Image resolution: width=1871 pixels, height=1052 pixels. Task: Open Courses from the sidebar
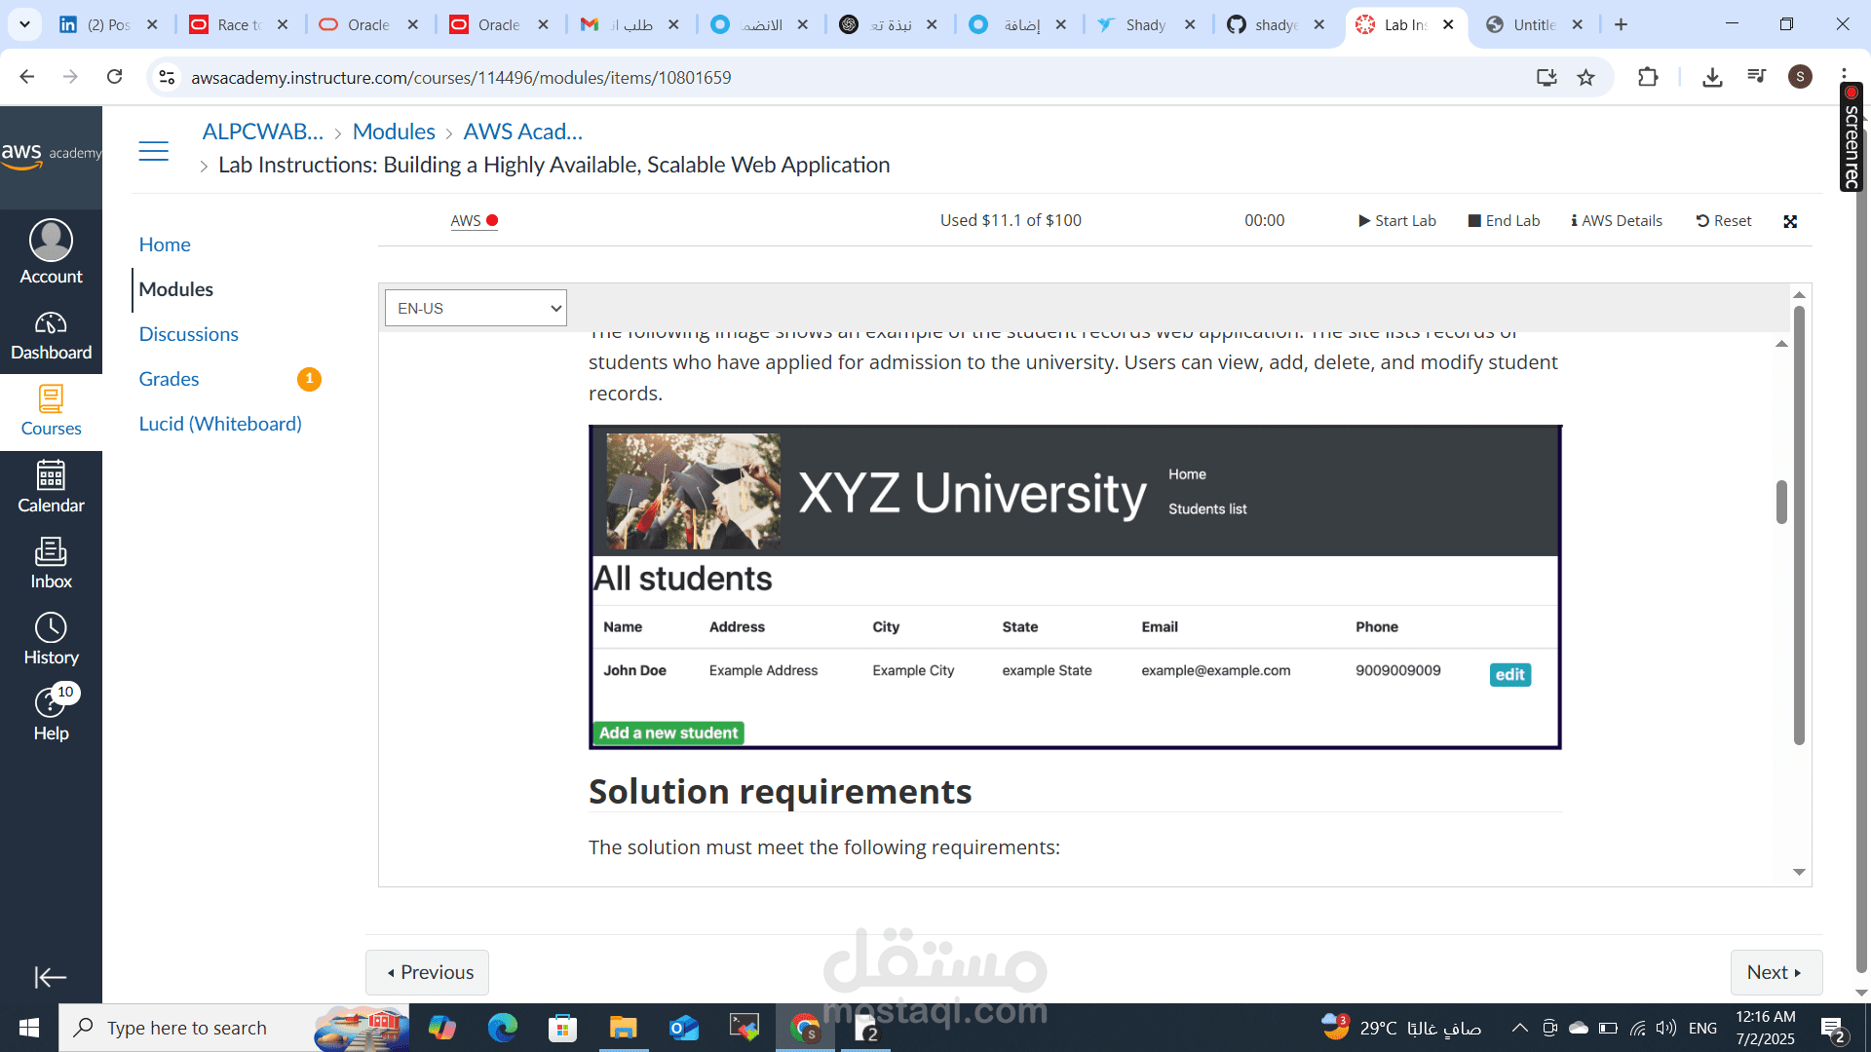coord(51,412)
